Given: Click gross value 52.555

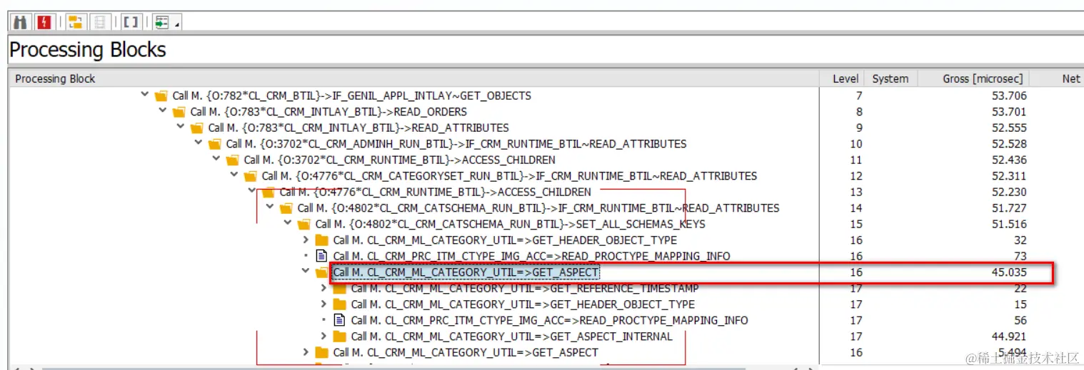Looking at the screenshot, I should (x=1010, y=128).
